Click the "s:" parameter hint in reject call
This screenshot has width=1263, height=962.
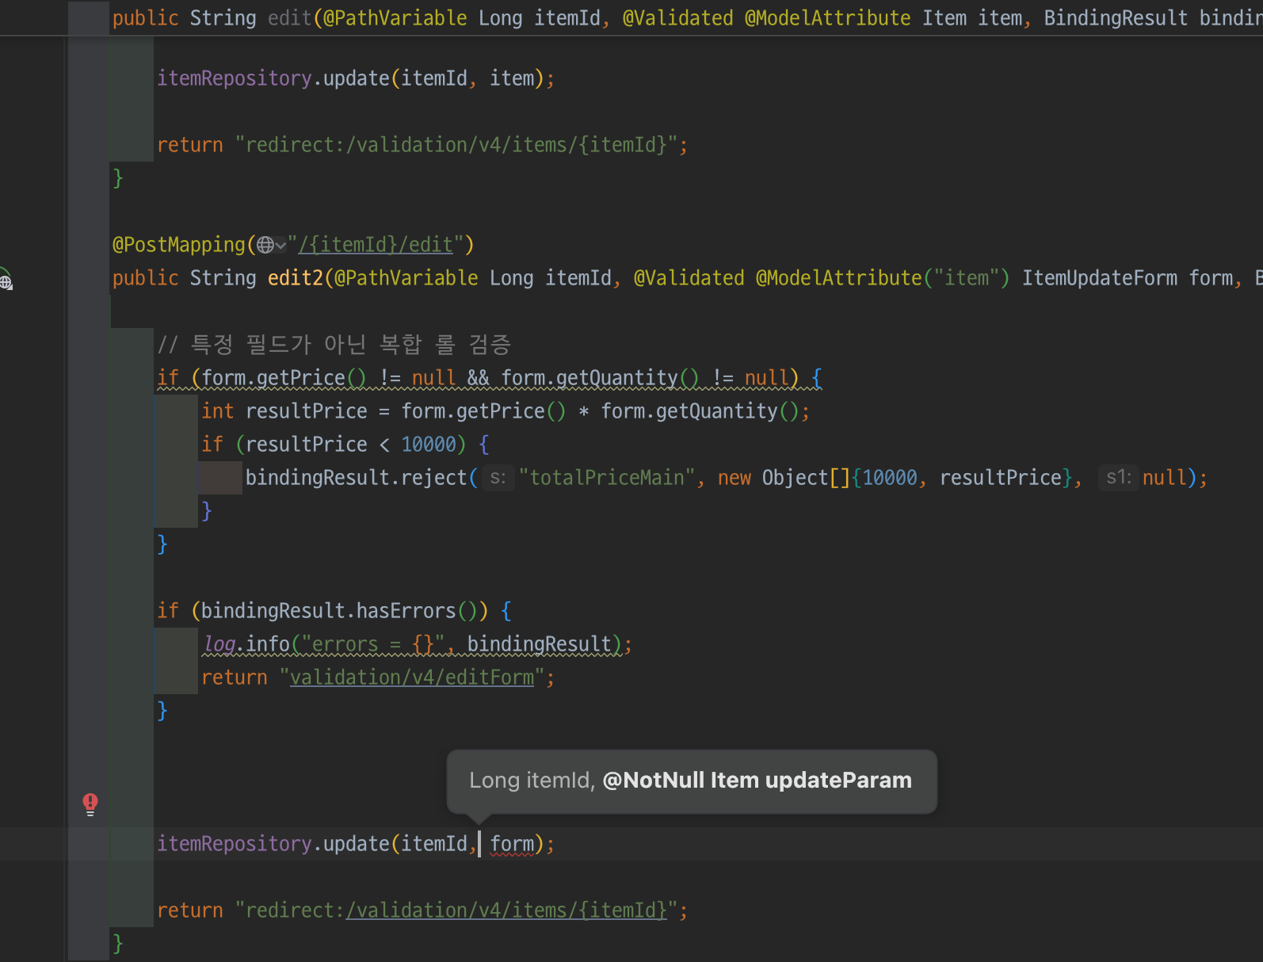click(x=498, y=478)
